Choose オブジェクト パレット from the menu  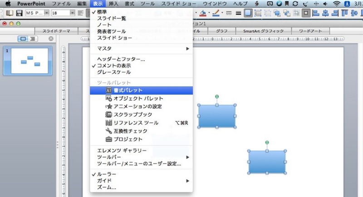point(141,98)
